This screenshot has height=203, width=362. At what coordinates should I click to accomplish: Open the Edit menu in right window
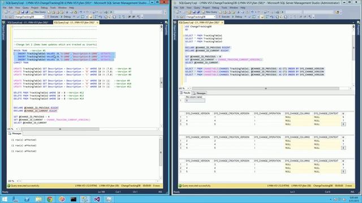(x=182, y=7)
